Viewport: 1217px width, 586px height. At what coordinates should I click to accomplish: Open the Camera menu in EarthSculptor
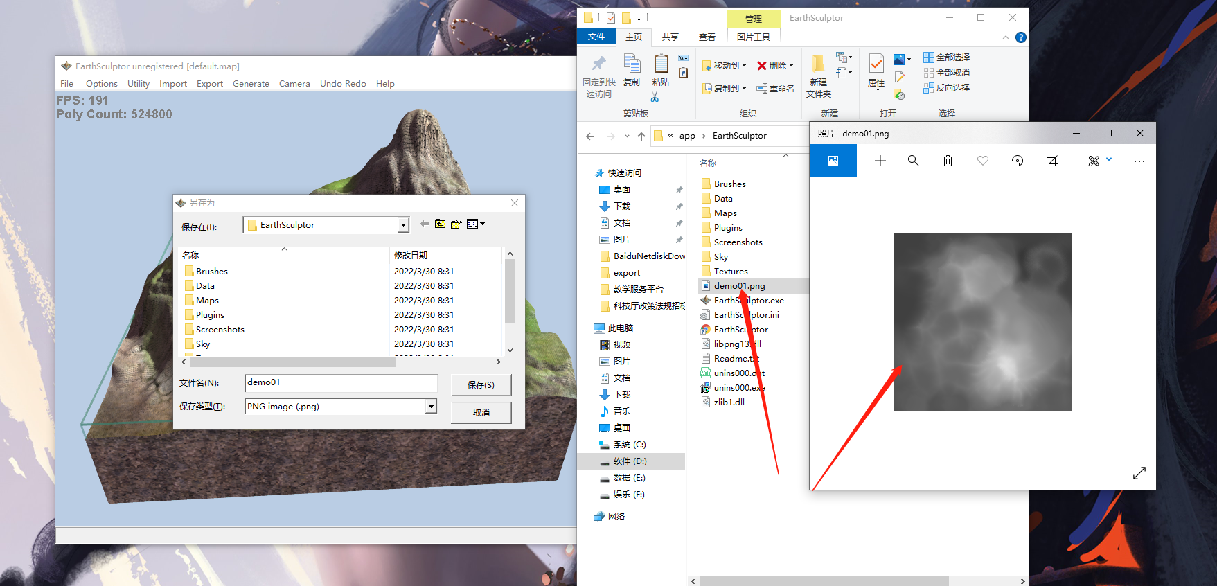294,83
